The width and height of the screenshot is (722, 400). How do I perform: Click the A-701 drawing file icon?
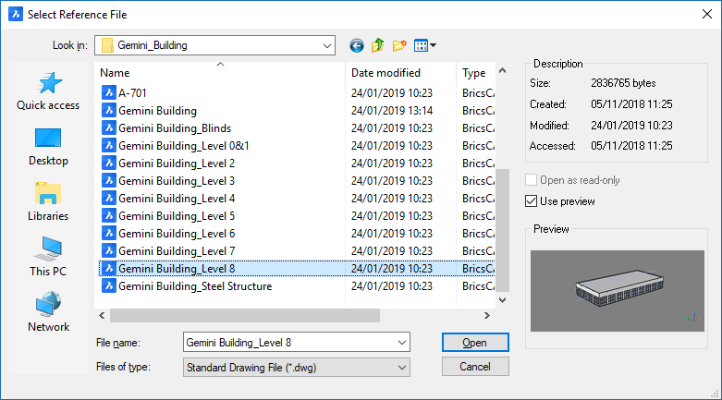click(x=108, y=92)
